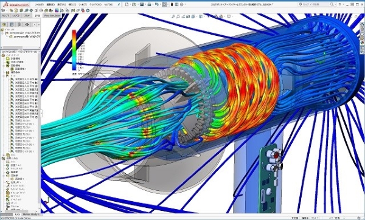Open the Open-file dropdown arrow

(x=138, y=4)
